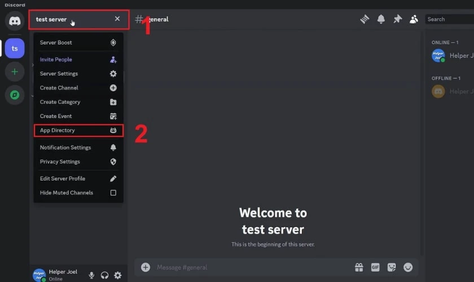Select Invite People from menu
The width and height of the screenshot is (474, 282).
point(78,60)
